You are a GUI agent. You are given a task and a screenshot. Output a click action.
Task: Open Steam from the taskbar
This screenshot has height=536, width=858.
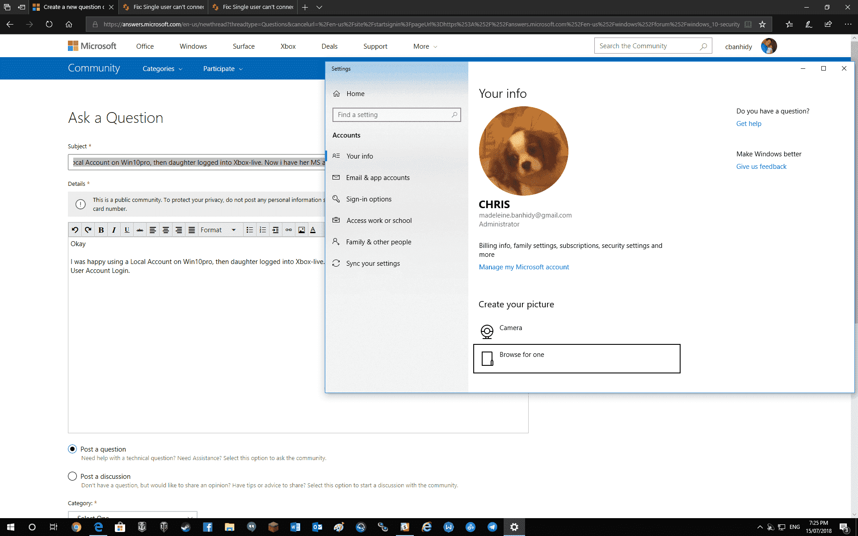185,527
